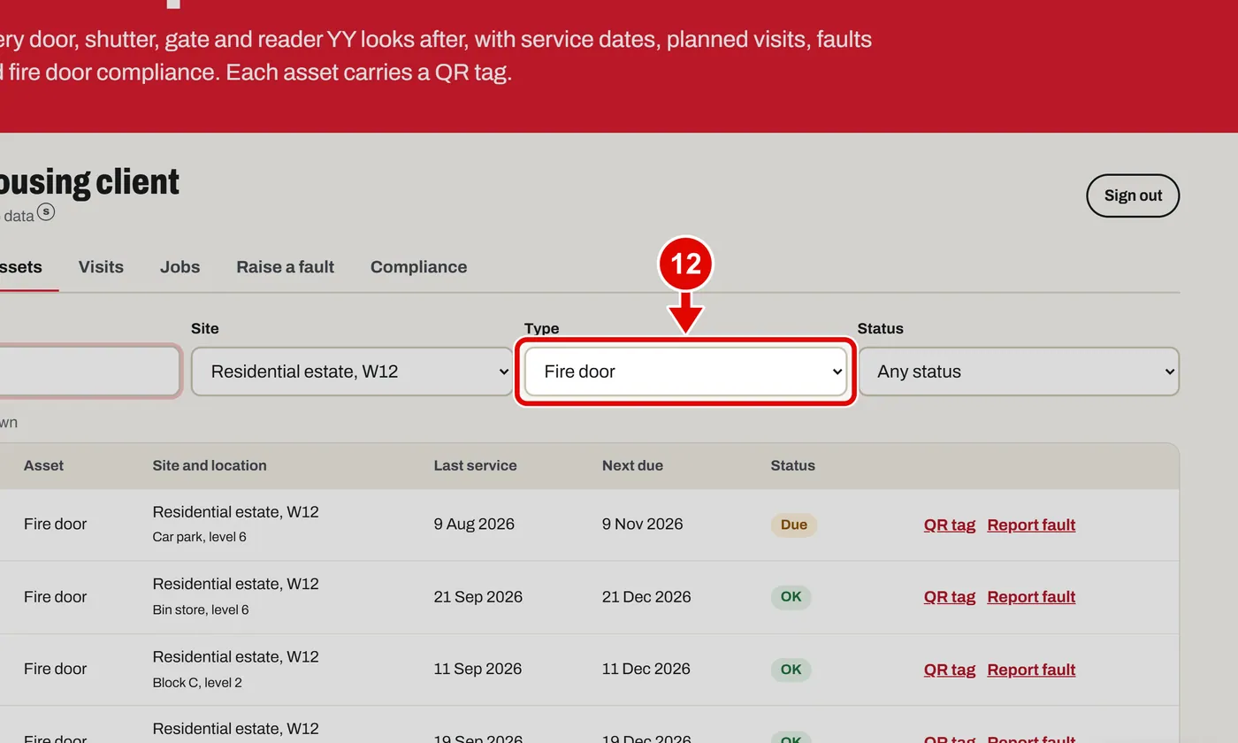Report fault for Car park, level 6 door
Viewport: 1238px width, 743px height.
point(1031,525)
